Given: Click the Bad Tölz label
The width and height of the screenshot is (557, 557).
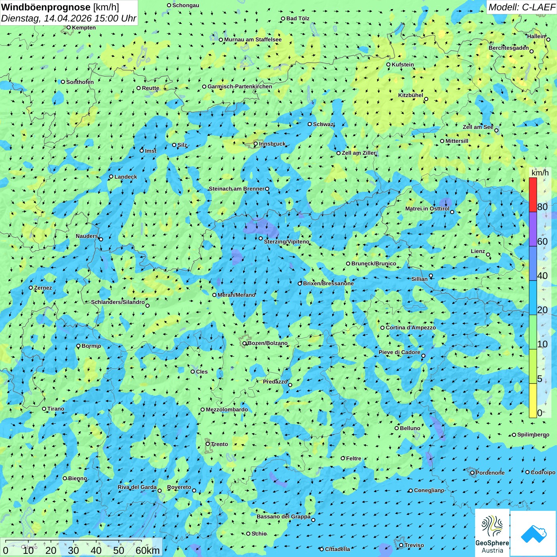Looking at the screenshot, I should coord(298,18).
